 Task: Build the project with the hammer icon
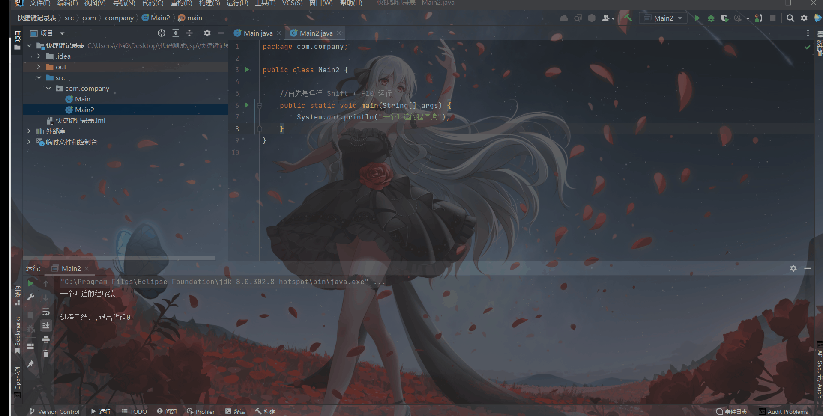tap(628, 18)
